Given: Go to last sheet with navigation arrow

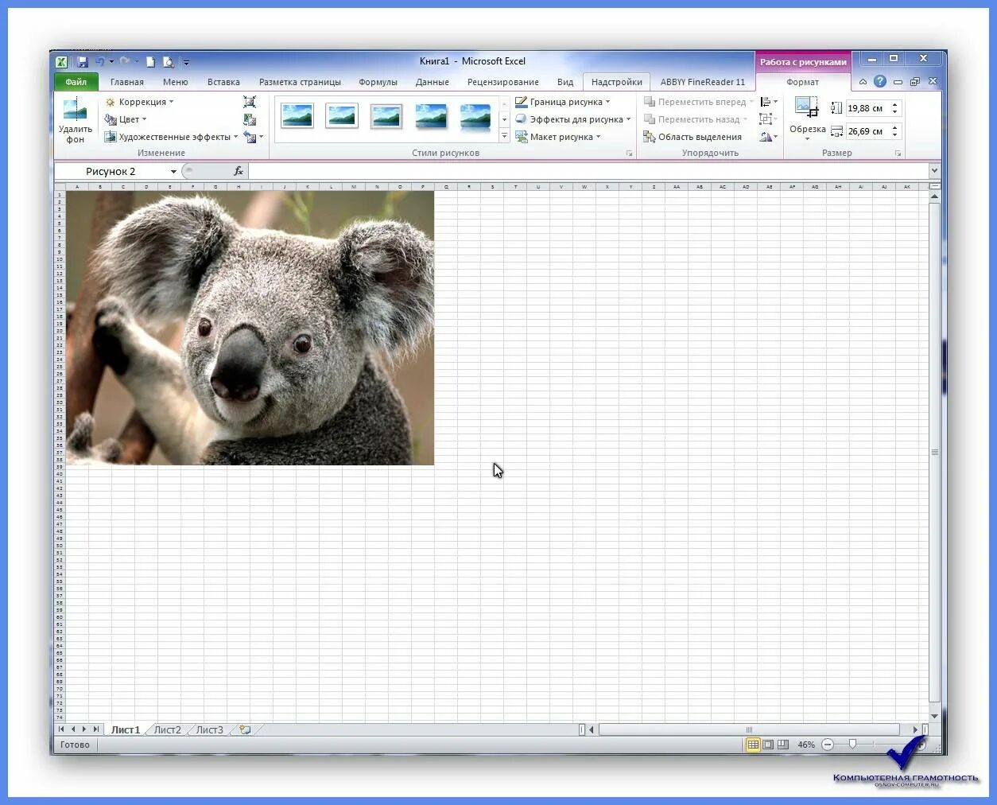Looking at the screenshot, I should 95,729.
